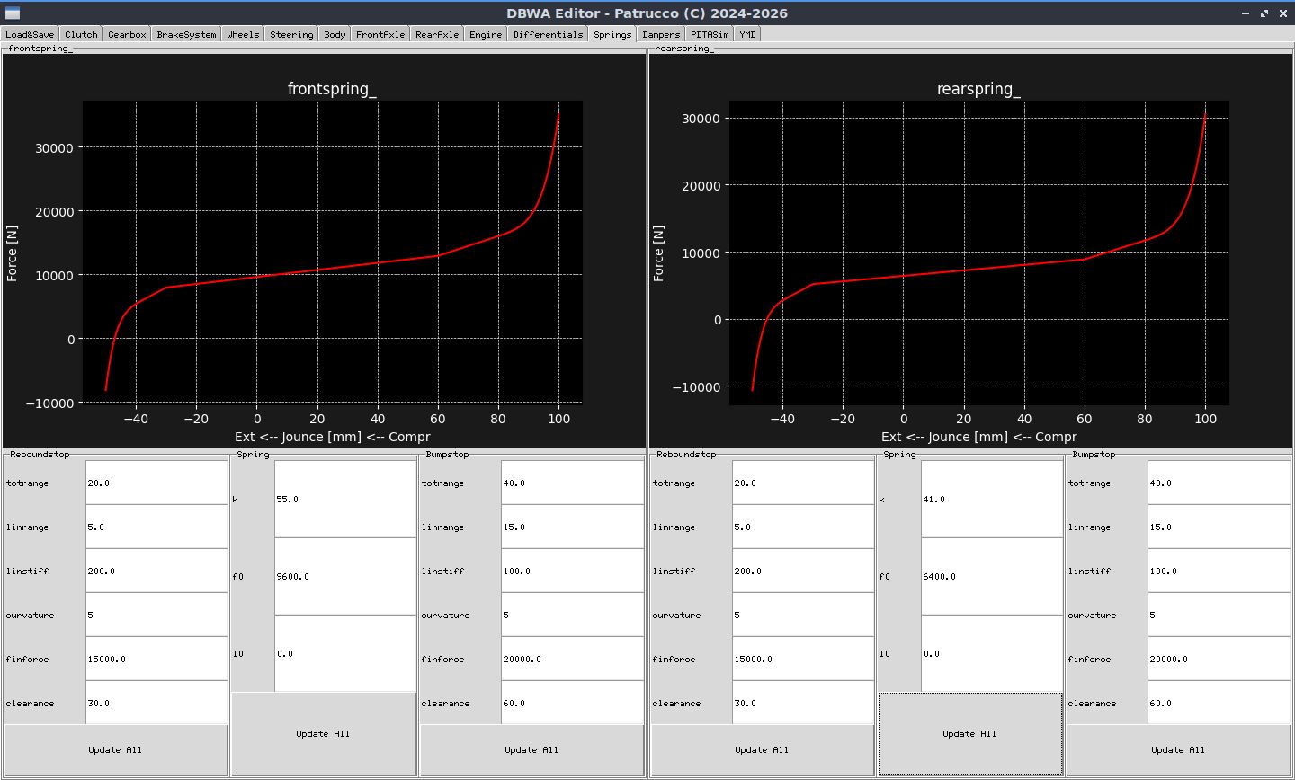The height and width of the screenshot is (780, 1295).
Task: Open the Differentials tab
Action: pyautogui.click(x=548, y=34)
